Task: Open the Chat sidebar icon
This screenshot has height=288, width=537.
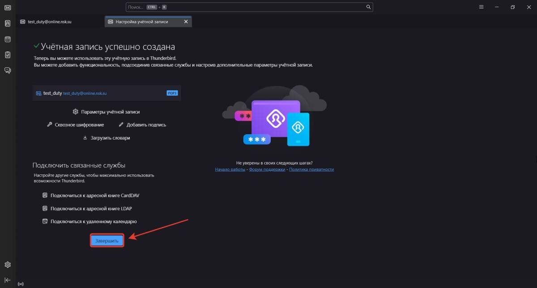Action: (x=8, y=70)
